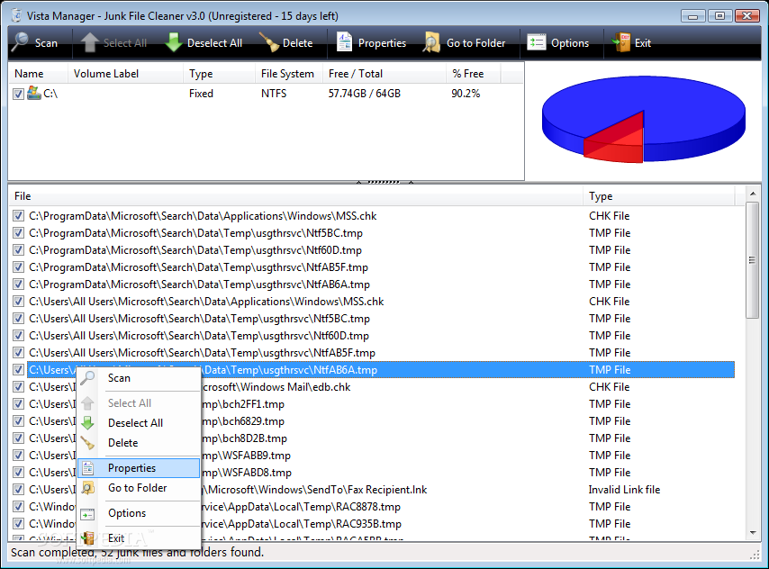Click the Options label in the toolbar

coord(570,43)
